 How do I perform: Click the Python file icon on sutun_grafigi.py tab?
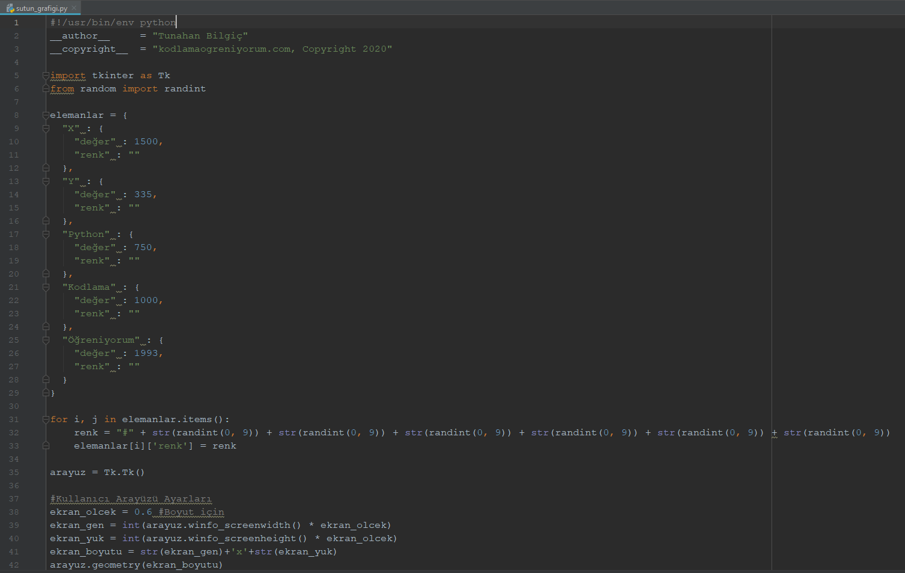point(10,8)
